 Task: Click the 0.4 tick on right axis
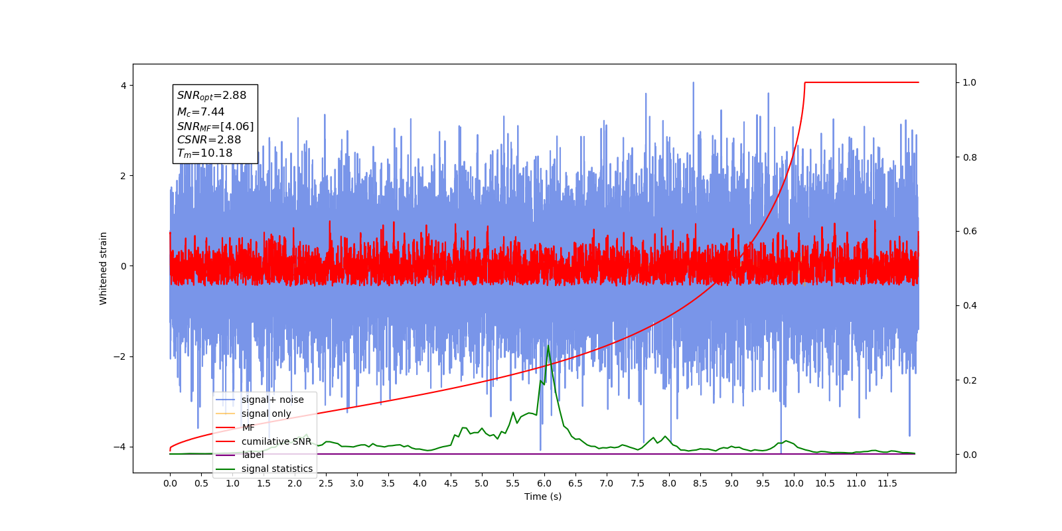click(970, 305)
